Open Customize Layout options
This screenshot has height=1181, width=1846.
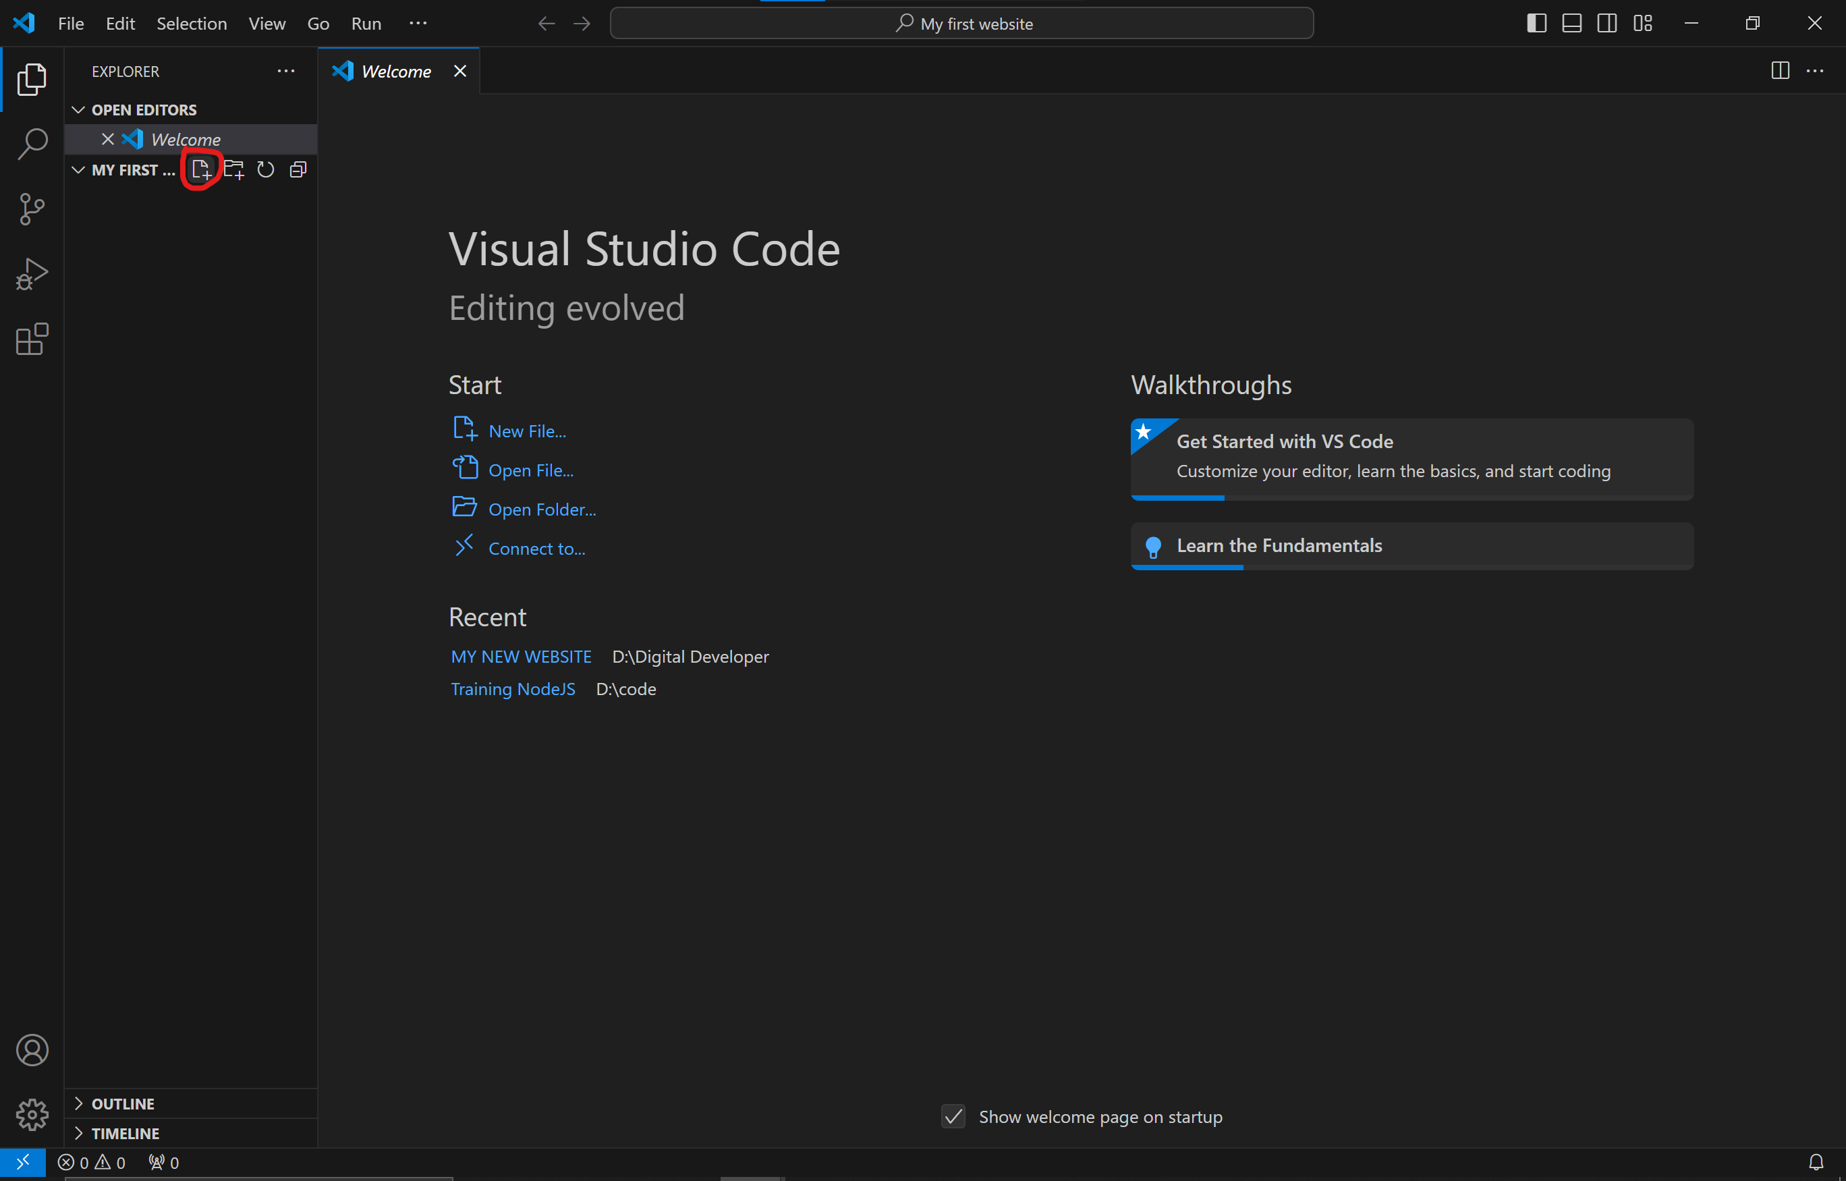coord(1642,23)
